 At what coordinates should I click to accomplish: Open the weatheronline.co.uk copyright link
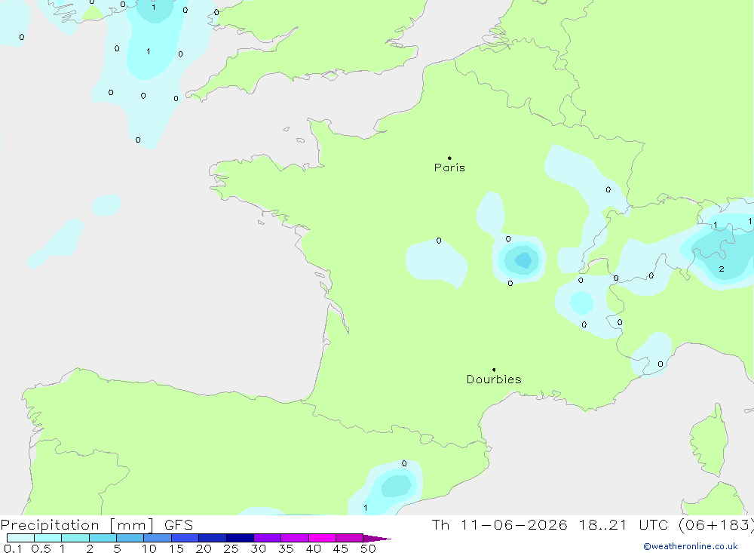(691, 546)
